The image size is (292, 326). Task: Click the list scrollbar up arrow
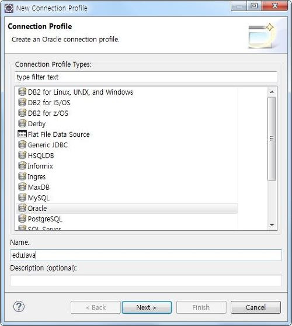272,92
